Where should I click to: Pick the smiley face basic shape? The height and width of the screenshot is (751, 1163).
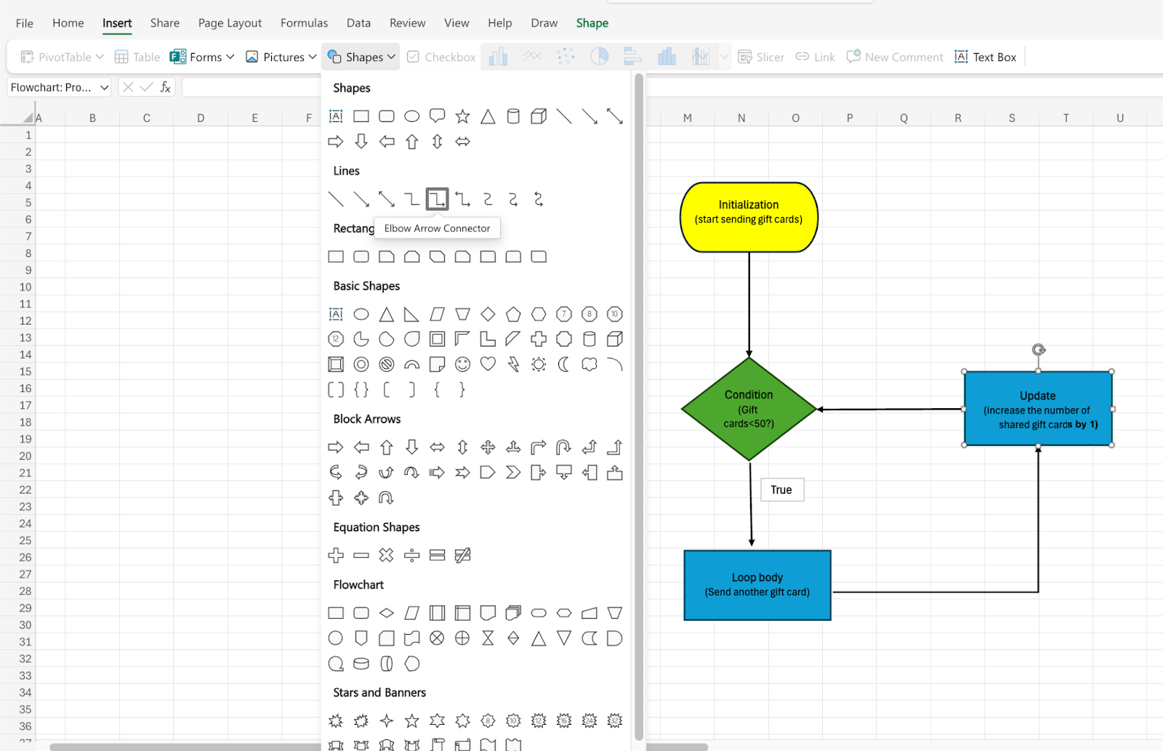(462, 365)
